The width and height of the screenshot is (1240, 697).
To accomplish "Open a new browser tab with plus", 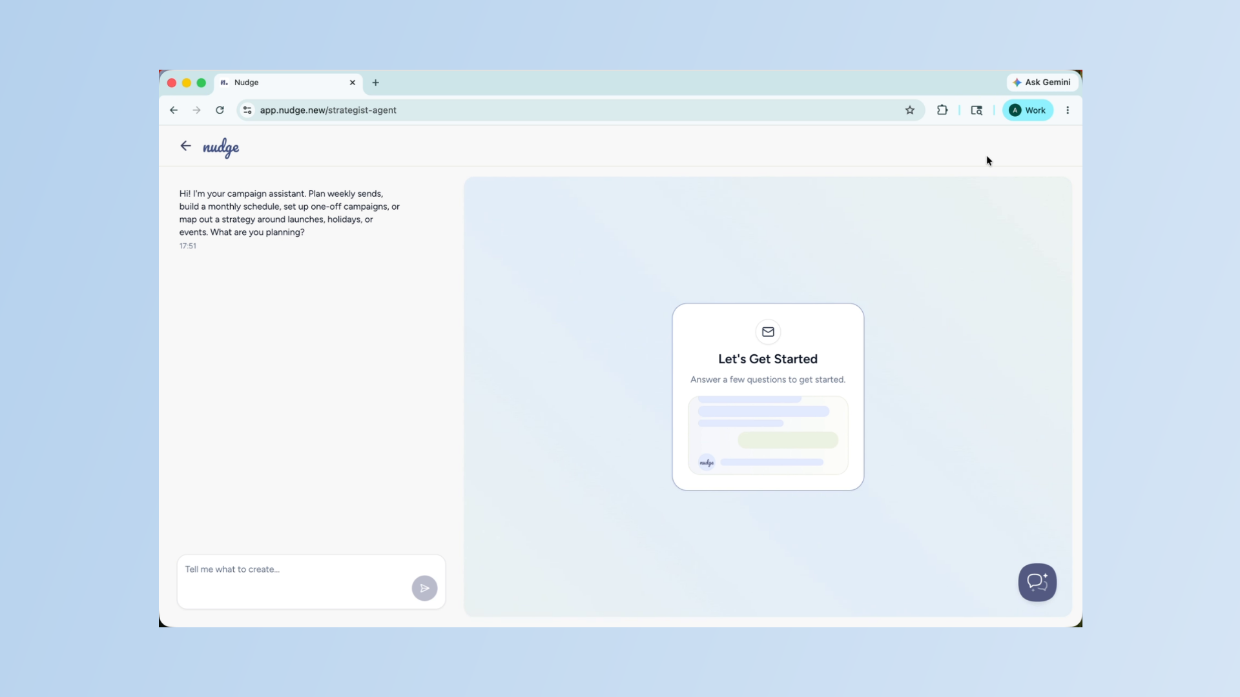I will pyautogui.click(x=375, y=83).
